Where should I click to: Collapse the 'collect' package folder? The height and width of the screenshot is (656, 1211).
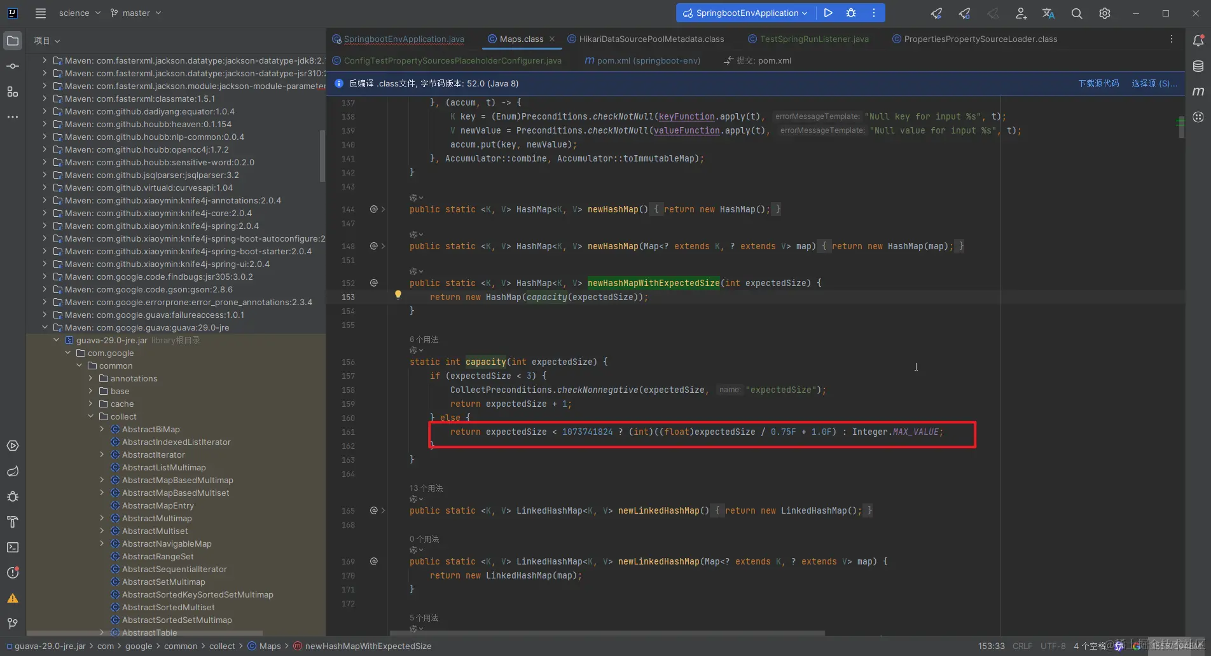90,416
